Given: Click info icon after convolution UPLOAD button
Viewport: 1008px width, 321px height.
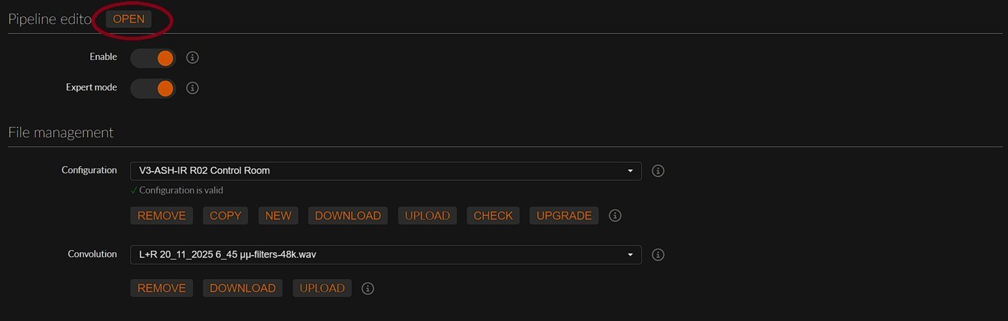Looking at the screenshot, I should pyautogui.click(x=368, y=288).
